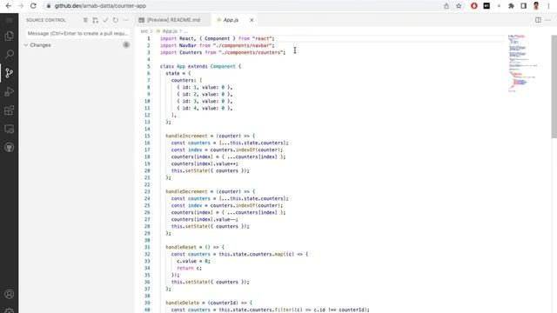Click the "class App extends Component" line
The image size is (557, 313).
[200, 66]
